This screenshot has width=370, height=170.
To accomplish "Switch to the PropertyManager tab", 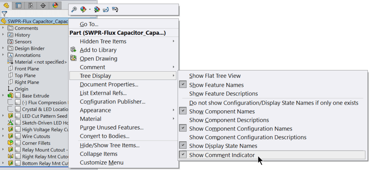I will click(18, 5).
